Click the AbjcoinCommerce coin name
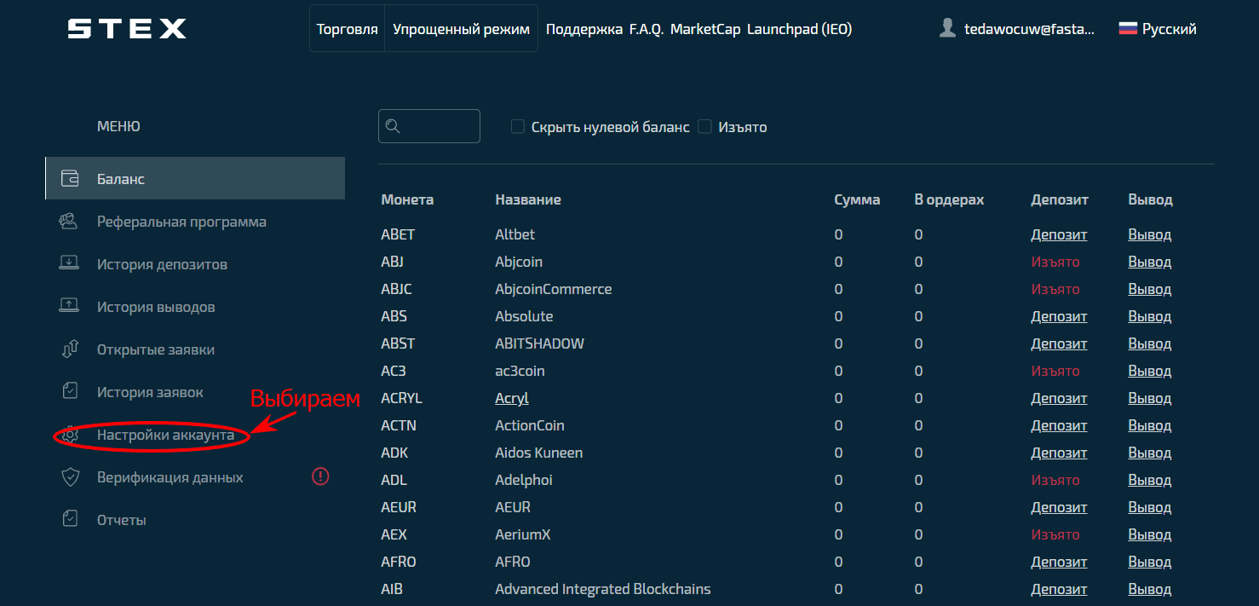This screenshot has width=1259, height=606. pyautogui.click(x=553, y=289)
